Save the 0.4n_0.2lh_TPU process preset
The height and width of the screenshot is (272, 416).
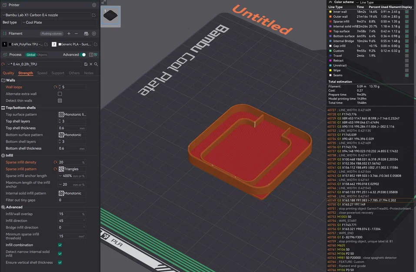[x=86, y=64]
